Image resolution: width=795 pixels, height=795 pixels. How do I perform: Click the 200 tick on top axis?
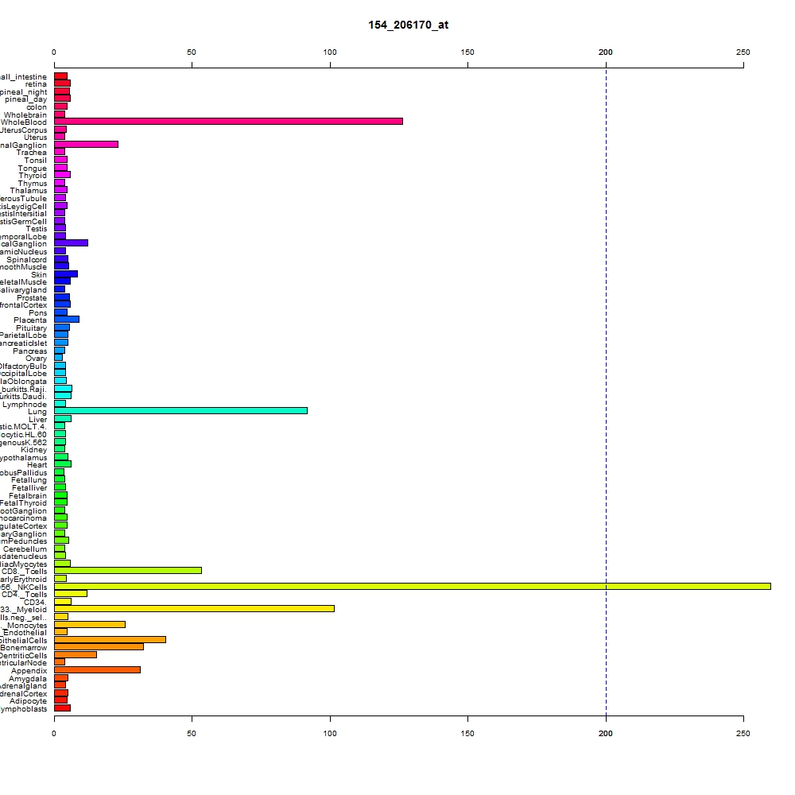[605, 52]
